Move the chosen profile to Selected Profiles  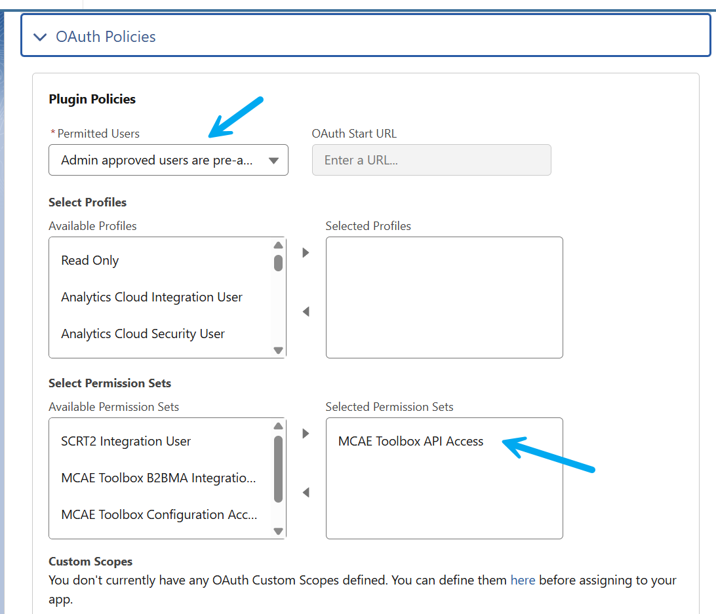pyautogui.click(x=306, y=252)
